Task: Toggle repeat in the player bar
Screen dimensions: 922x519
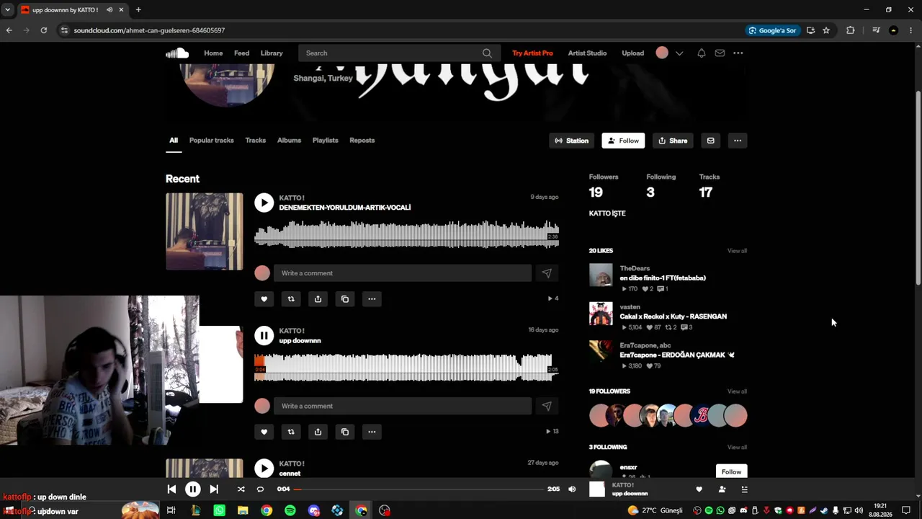Action: pos(261,489)
